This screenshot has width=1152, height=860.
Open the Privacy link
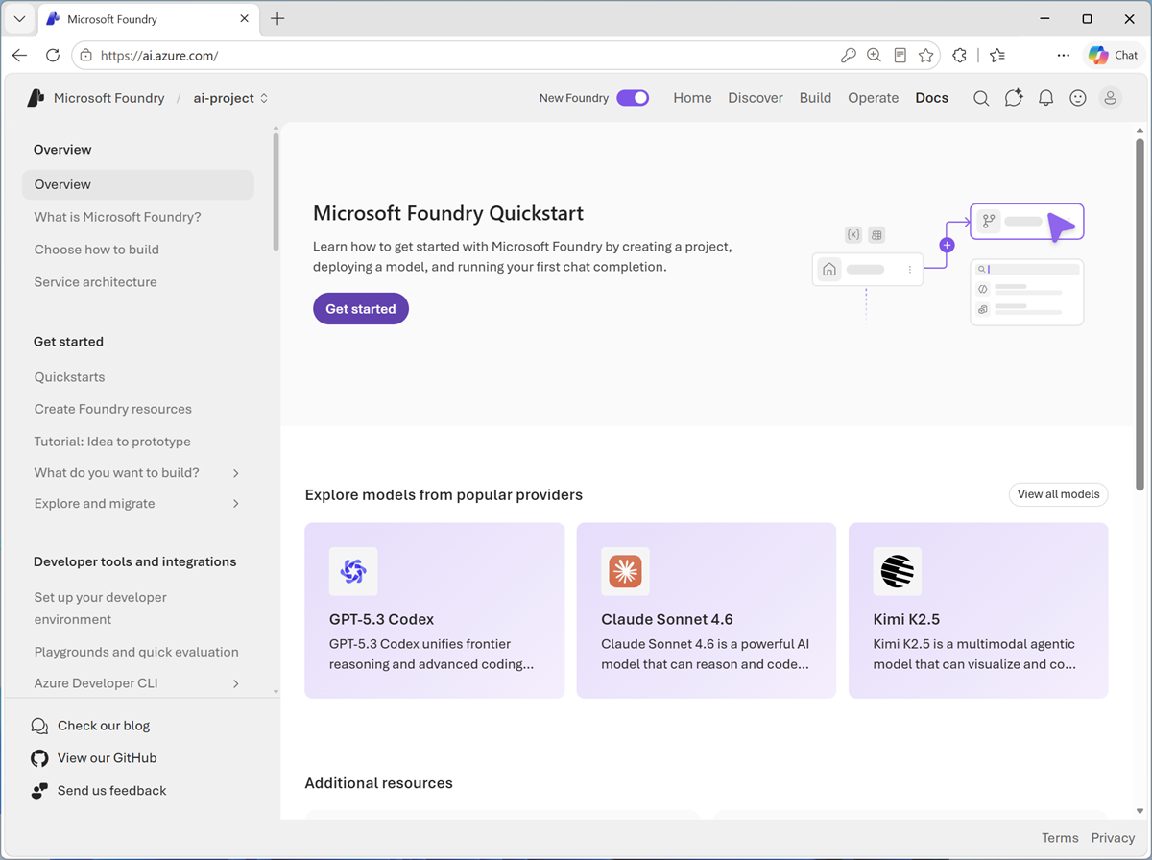(1113, 838)
